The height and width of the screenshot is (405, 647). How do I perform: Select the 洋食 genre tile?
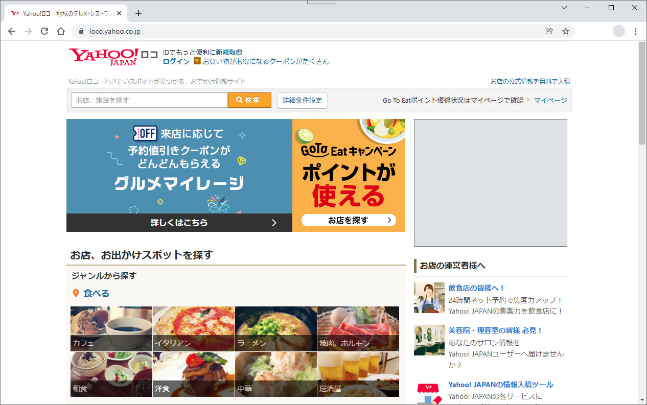pos(194,374)
